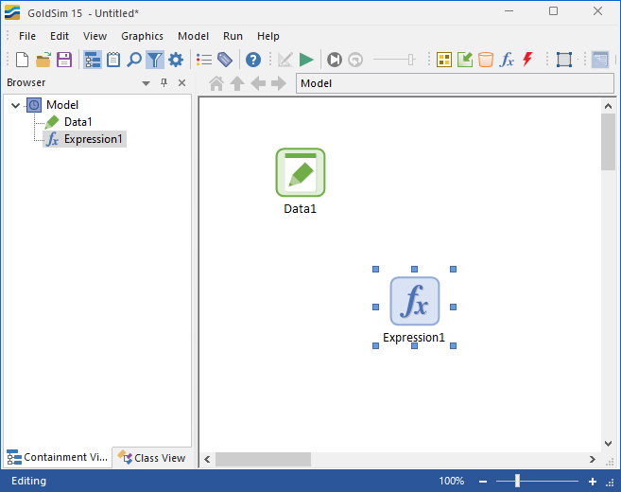Open the Model menu
The image size is (621, 492).
(x=193, y=36)
